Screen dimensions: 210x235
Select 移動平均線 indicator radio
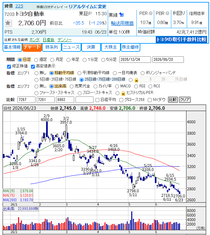point(51,73)
